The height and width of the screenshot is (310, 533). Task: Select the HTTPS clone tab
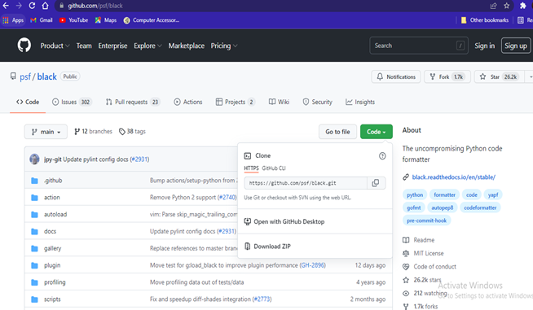point(251,168)
